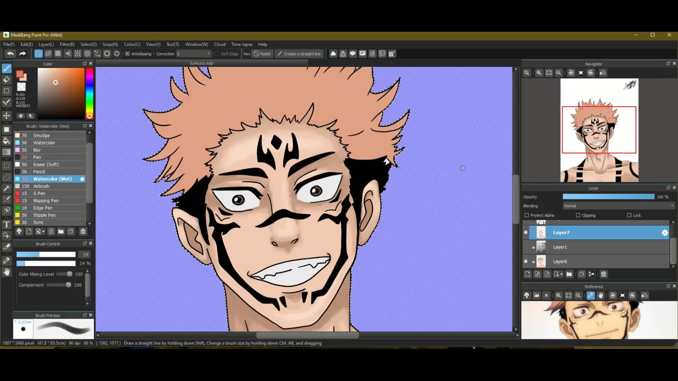Image resolution: width=678 pixels, height=381 pixels.
Task: Enable the layer Lock checkbox
Action: pyautogui.click(x=629, y=215)
